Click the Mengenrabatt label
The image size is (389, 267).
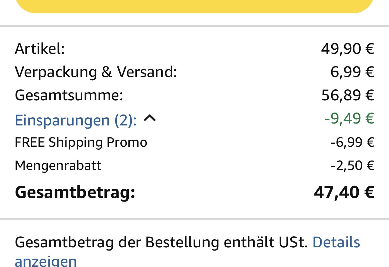(x=58, y=165)
